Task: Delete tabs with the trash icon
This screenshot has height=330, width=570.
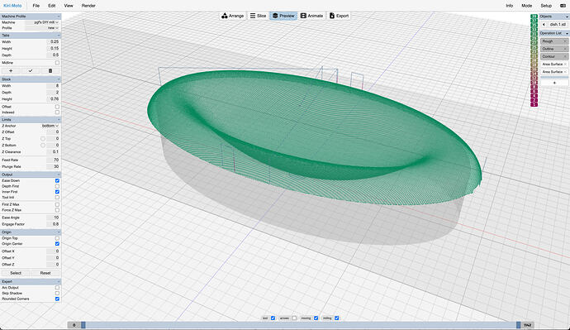Action: [50, 70]
